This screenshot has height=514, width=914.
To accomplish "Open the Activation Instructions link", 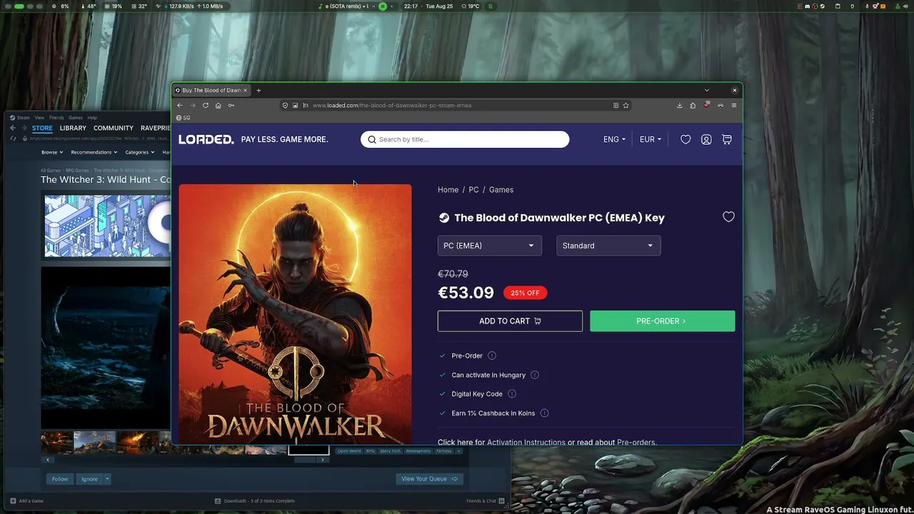I will pos(526,442).
